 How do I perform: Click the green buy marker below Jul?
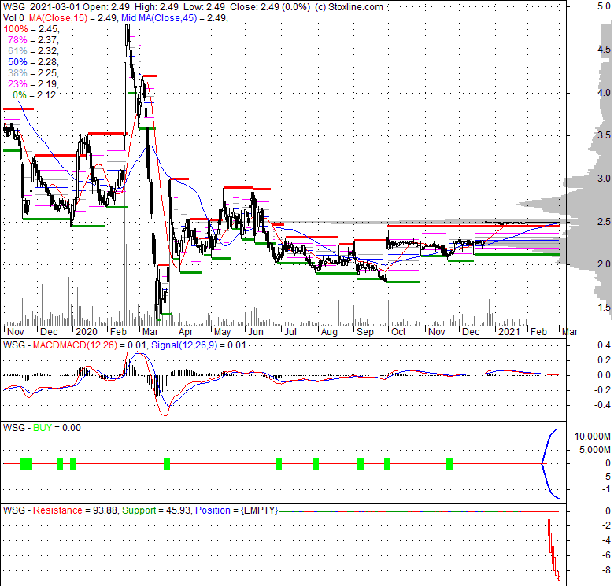[x=279, y=463]
